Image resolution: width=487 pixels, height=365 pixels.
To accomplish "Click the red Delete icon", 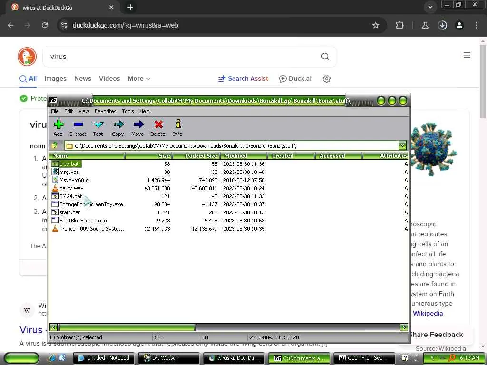I will [x=158, y=125].
